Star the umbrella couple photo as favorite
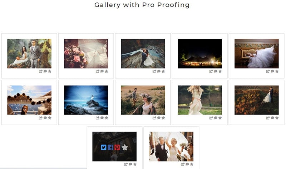 tap(192, 164)
